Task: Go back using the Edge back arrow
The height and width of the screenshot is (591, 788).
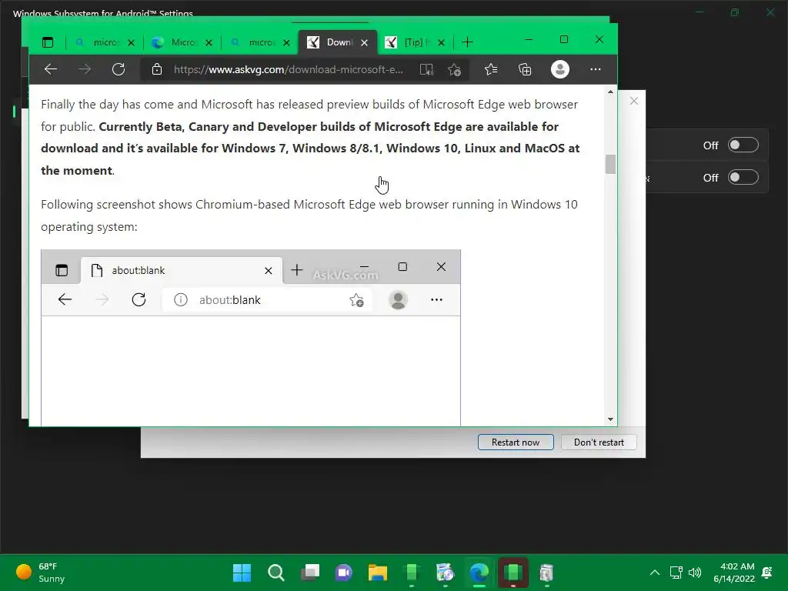Action: click(51, 69)
